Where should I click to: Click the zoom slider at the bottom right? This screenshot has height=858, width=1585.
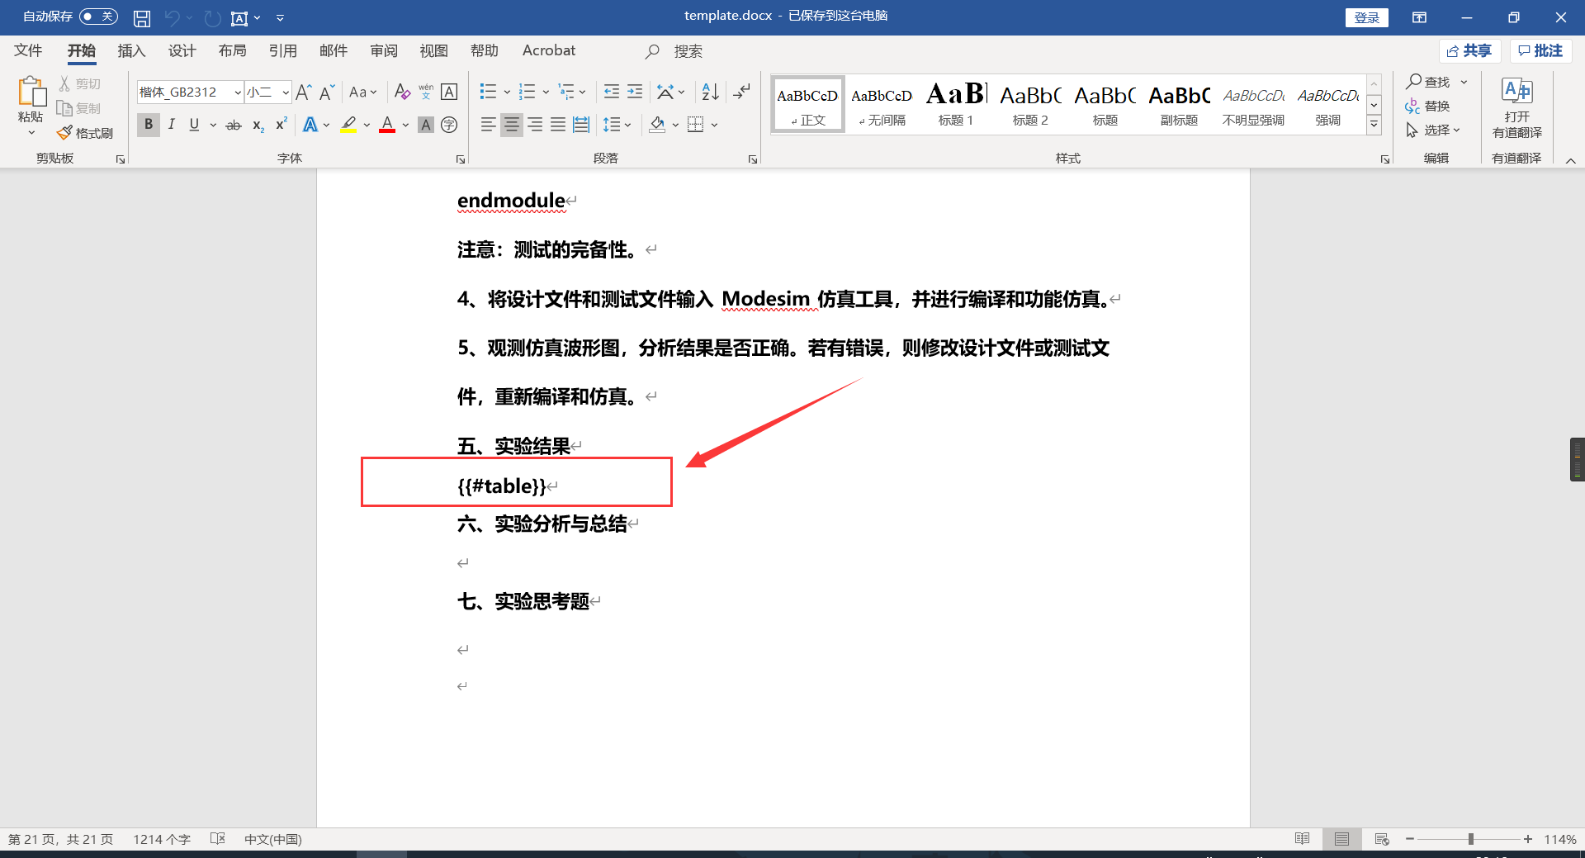(1469, 839)
